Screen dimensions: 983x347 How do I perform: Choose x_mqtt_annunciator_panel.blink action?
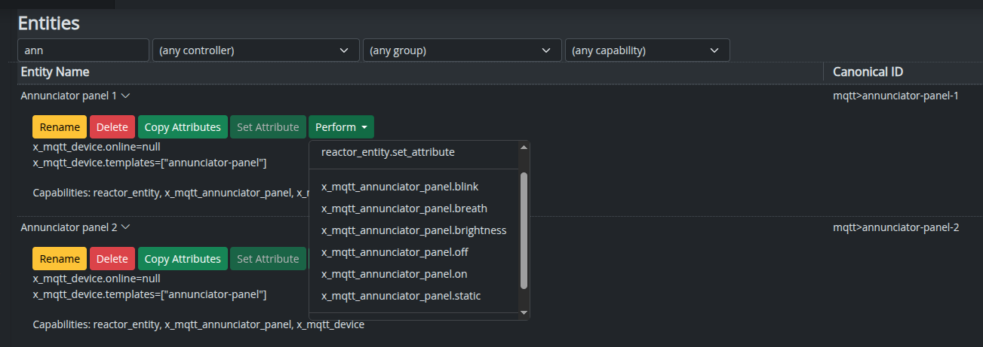399,187
